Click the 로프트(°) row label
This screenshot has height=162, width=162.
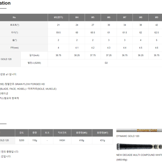[x=14, y=25]
